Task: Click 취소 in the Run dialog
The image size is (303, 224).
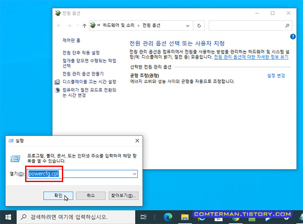Action: pos(90,195)
